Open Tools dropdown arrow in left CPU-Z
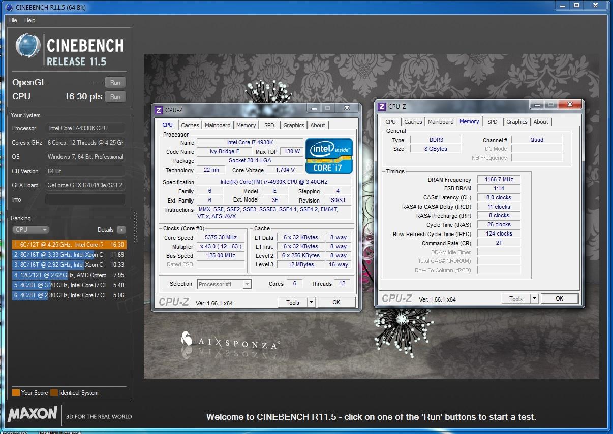This screenshot has height=434, width=613. point(312,302)
